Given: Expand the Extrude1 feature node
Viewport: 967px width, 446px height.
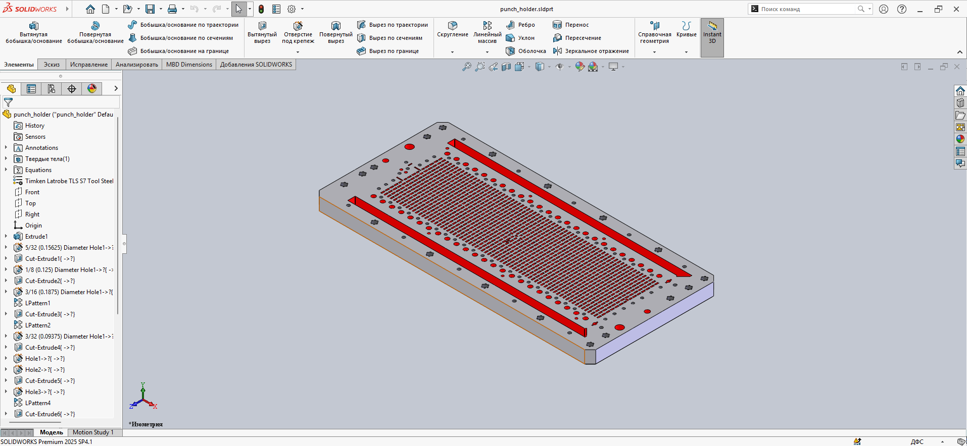Looking at the screenshot, I should tap(6, 236).
